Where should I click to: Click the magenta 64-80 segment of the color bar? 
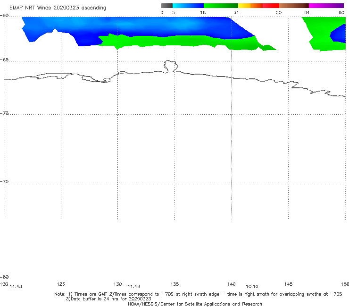(326, 6)
